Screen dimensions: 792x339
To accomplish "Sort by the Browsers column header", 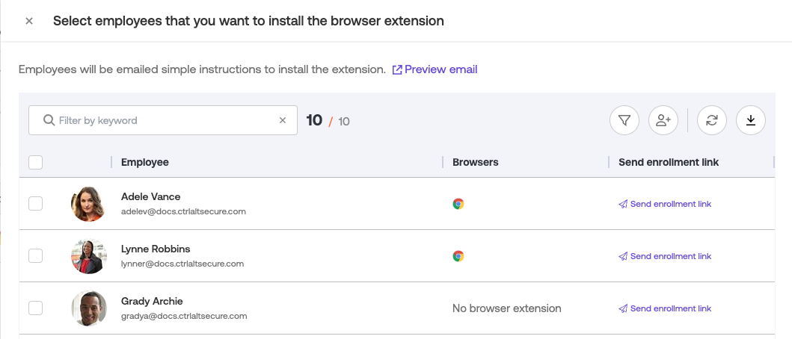I will pos(476,162).
